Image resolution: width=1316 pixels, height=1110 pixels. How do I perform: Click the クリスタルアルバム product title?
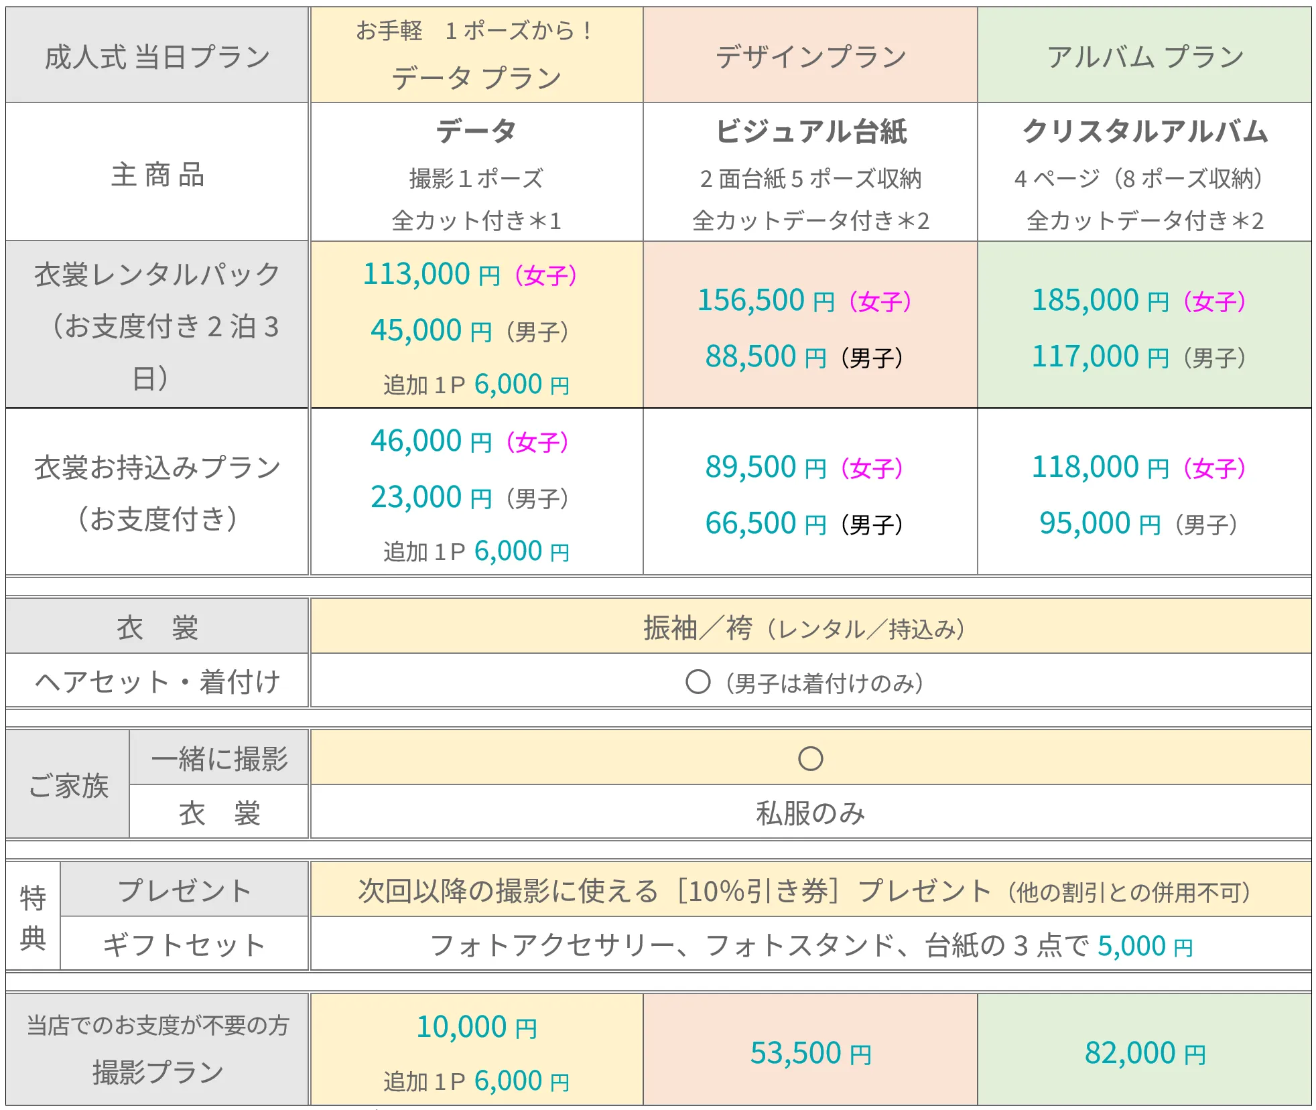[1144, 131]
